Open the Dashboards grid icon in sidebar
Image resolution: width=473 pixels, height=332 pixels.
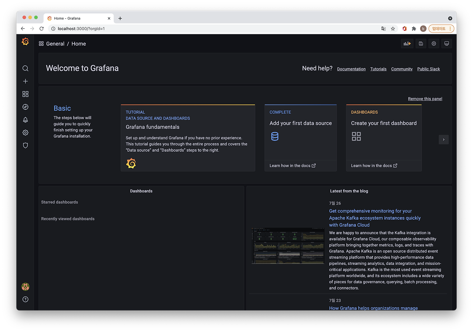(x=25, y=94)
